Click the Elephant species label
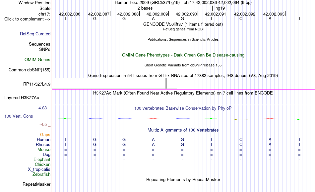Viewport: 315px width, 192px height. tap(42, 160)
